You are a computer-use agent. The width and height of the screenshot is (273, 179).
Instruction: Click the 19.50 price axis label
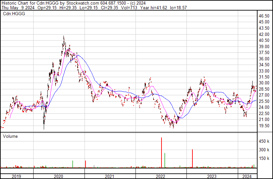[x=264, y=126]
